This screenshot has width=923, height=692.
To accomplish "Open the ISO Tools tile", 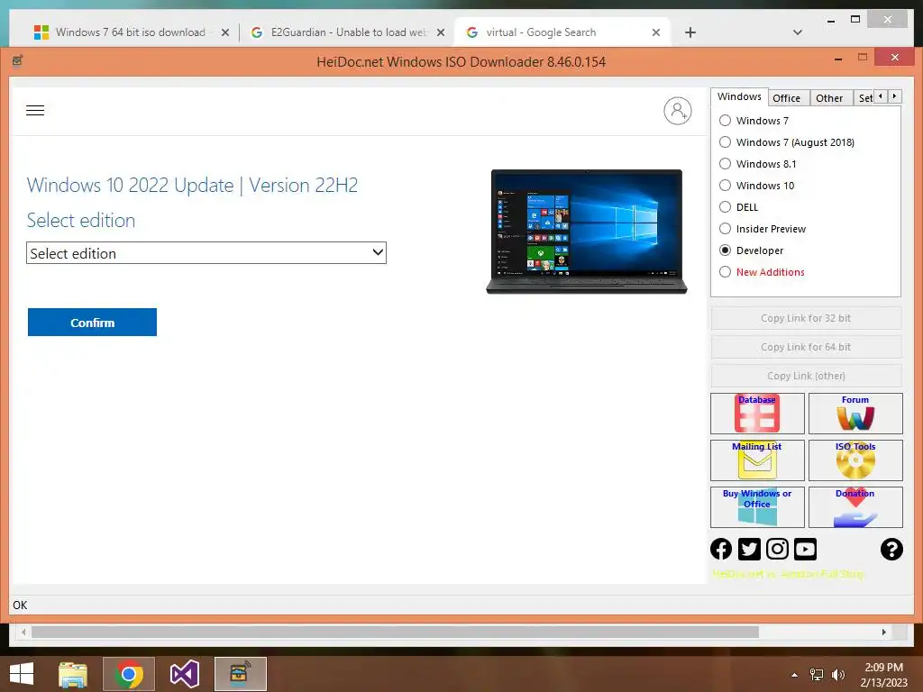I will click(x=855, y=460).
